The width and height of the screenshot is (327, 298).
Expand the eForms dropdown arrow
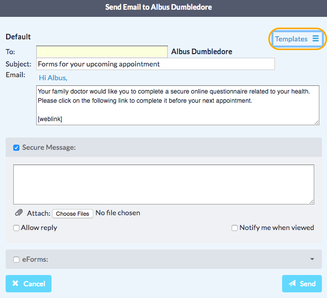coord(312,259)
